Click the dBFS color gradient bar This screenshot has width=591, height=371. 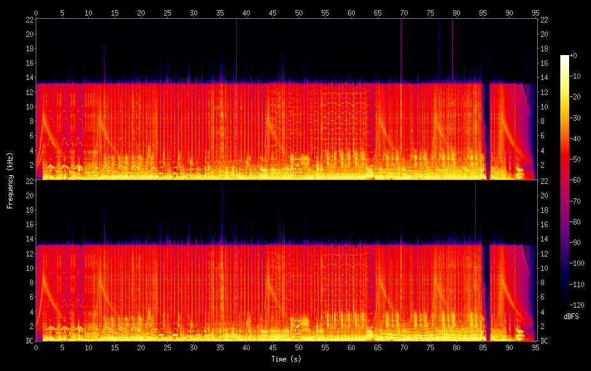pyautogui.click(x=565, y=181)
